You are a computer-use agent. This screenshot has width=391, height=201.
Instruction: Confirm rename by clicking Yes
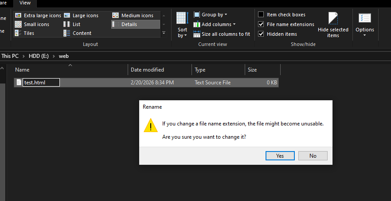(280, 156)
